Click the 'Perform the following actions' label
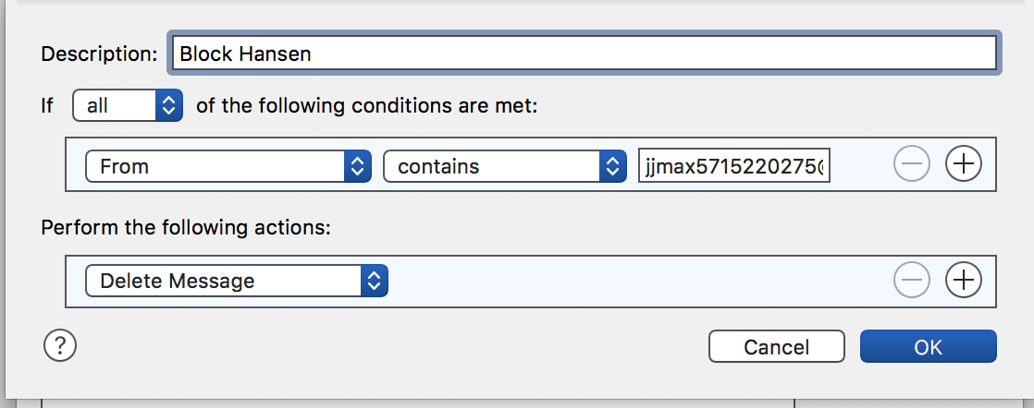This screenshot has width=1034, height=408. point(185,227)
